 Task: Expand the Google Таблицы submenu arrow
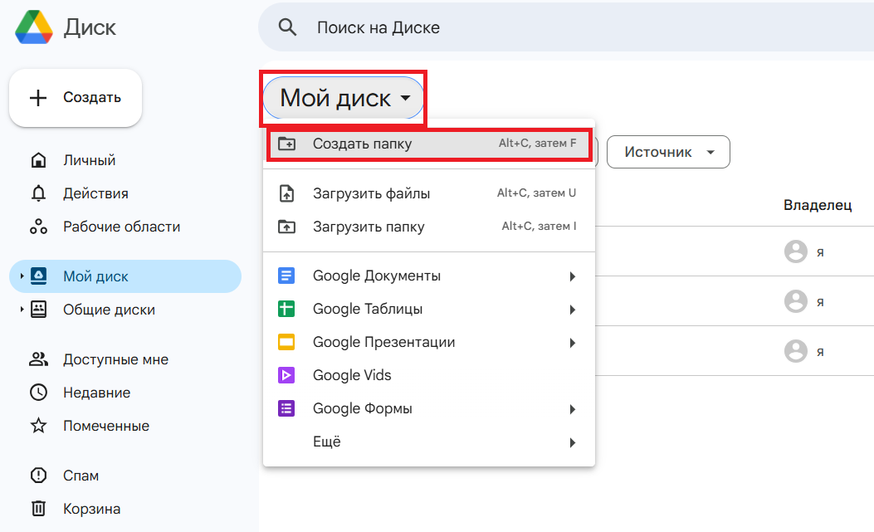click(573, 310)
